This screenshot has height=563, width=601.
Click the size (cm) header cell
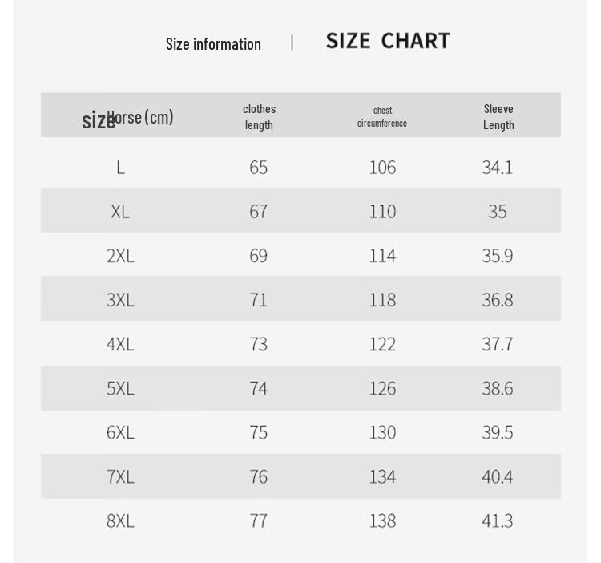tap(127, 119)
